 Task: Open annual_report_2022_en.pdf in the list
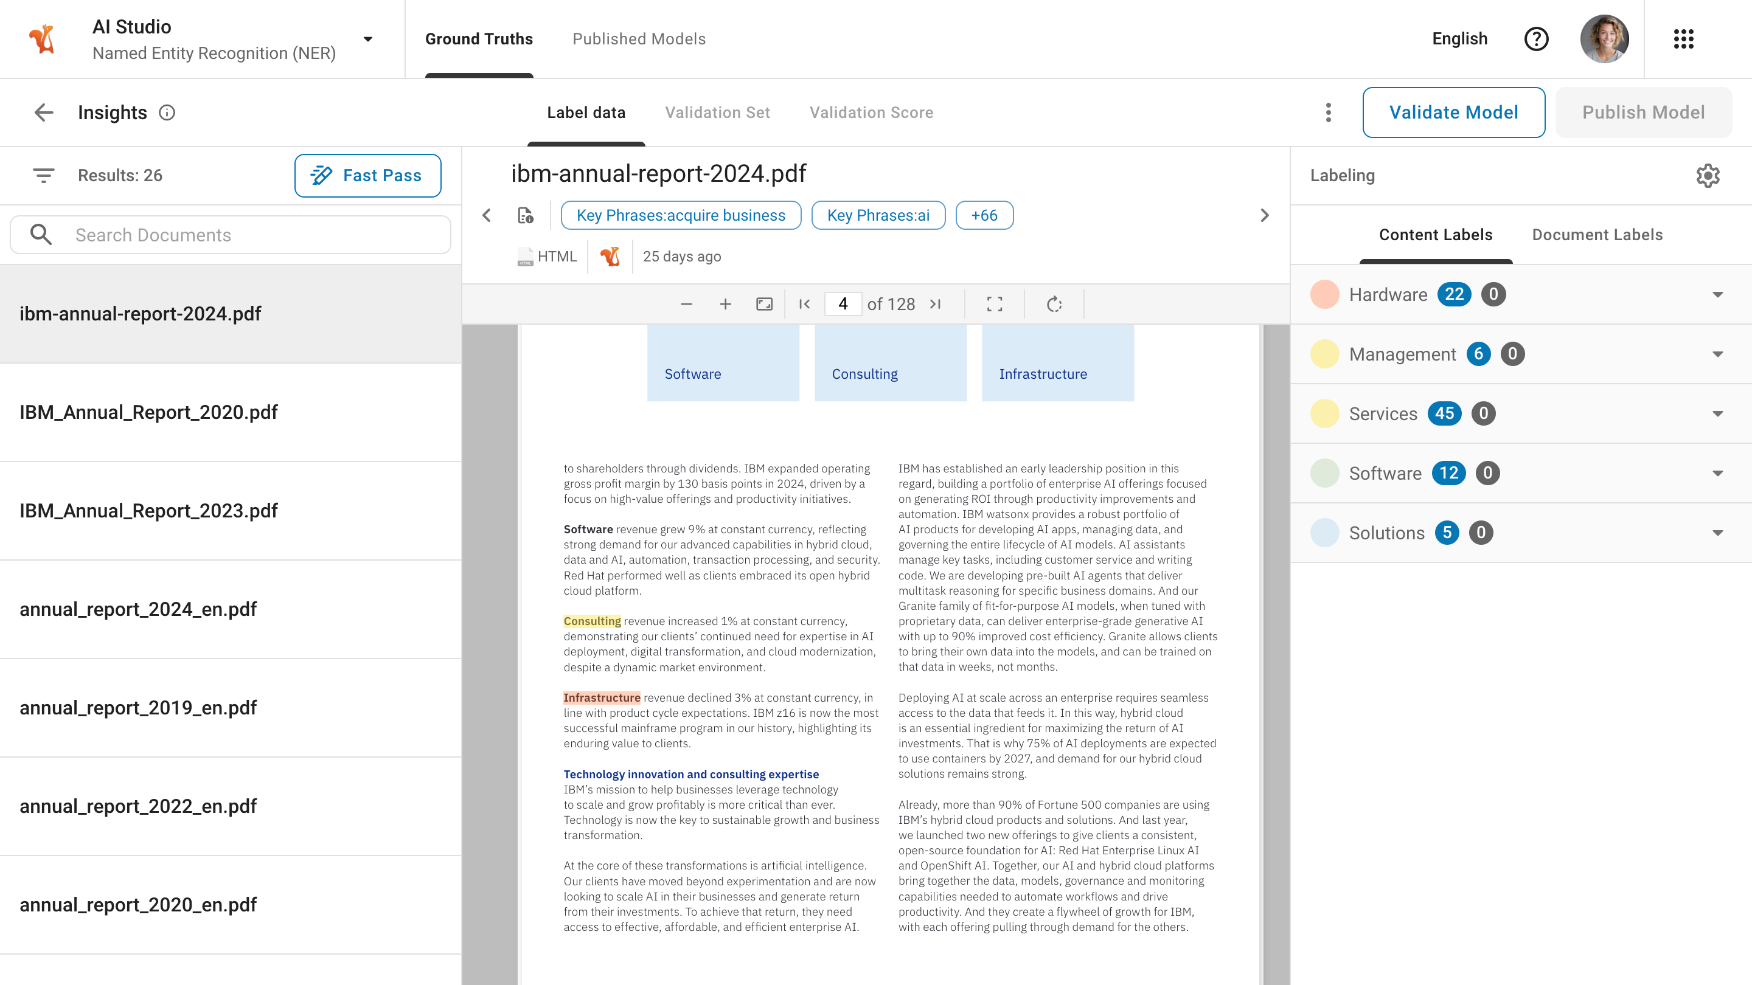click(x=231, y=807)
